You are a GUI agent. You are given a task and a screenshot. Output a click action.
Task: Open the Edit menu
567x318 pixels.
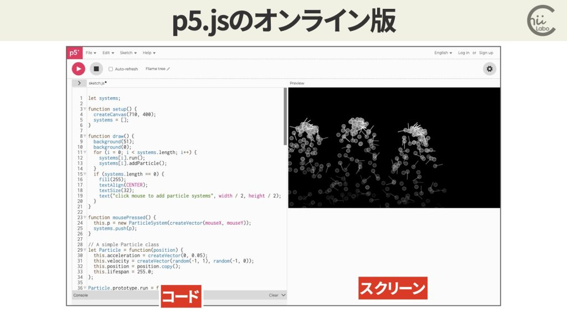[108, 52]
